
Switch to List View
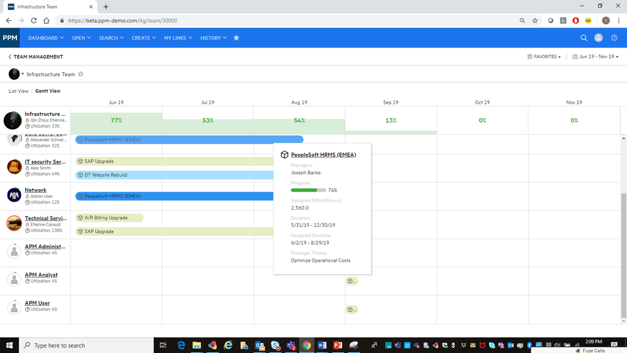[x=18, y=91]
